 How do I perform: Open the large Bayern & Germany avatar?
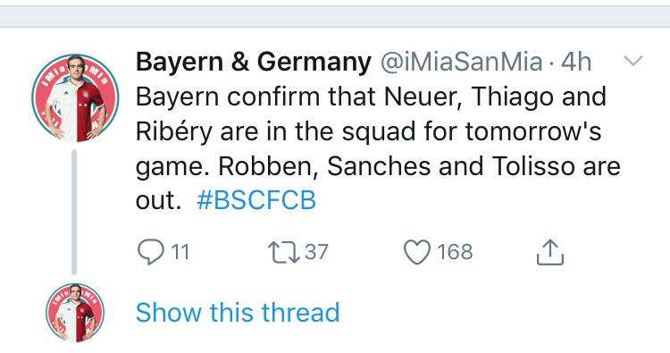coord(75,97)
